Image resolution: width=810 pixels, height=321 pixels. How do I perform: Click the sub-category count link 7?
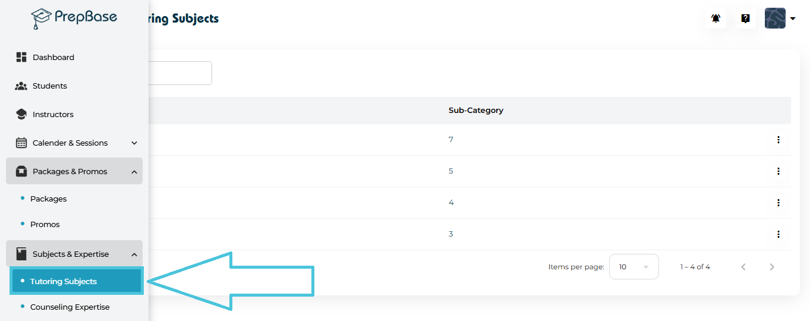pos(451,140)
